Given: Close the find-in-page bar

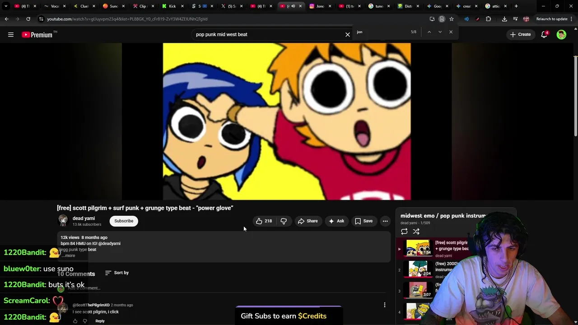Looking at the screenshot, I should 451,32.
